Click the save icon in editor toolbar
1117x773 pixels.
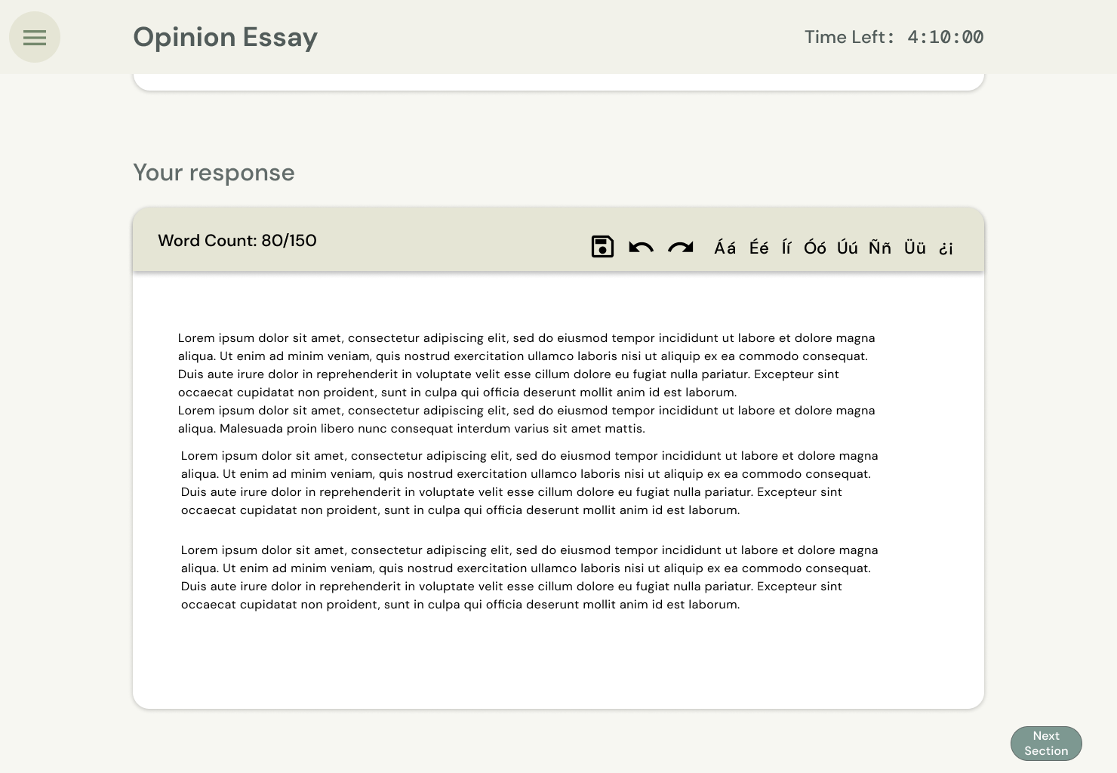602,247
